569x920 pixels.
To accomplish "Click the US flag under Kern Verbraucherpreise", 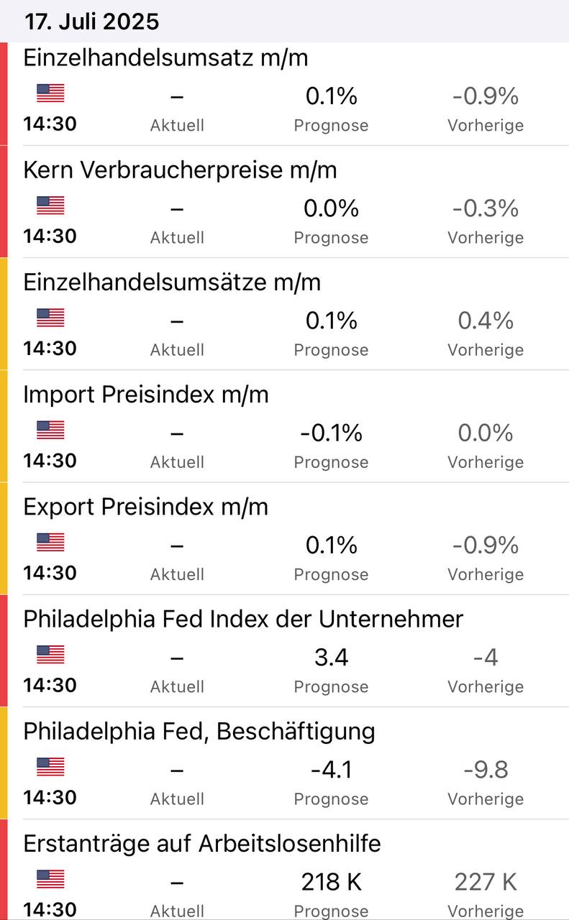I will point(50,206).
